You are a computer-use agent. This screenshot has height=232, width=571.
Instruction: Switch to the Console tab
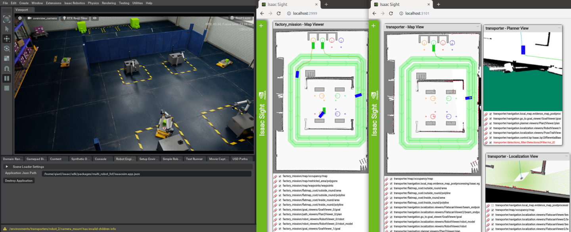coord(100,159)
